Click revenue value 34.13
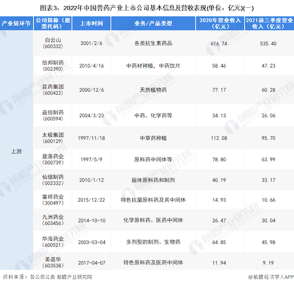The width and height of the screenshot is (294, 285). pos(219,116)
